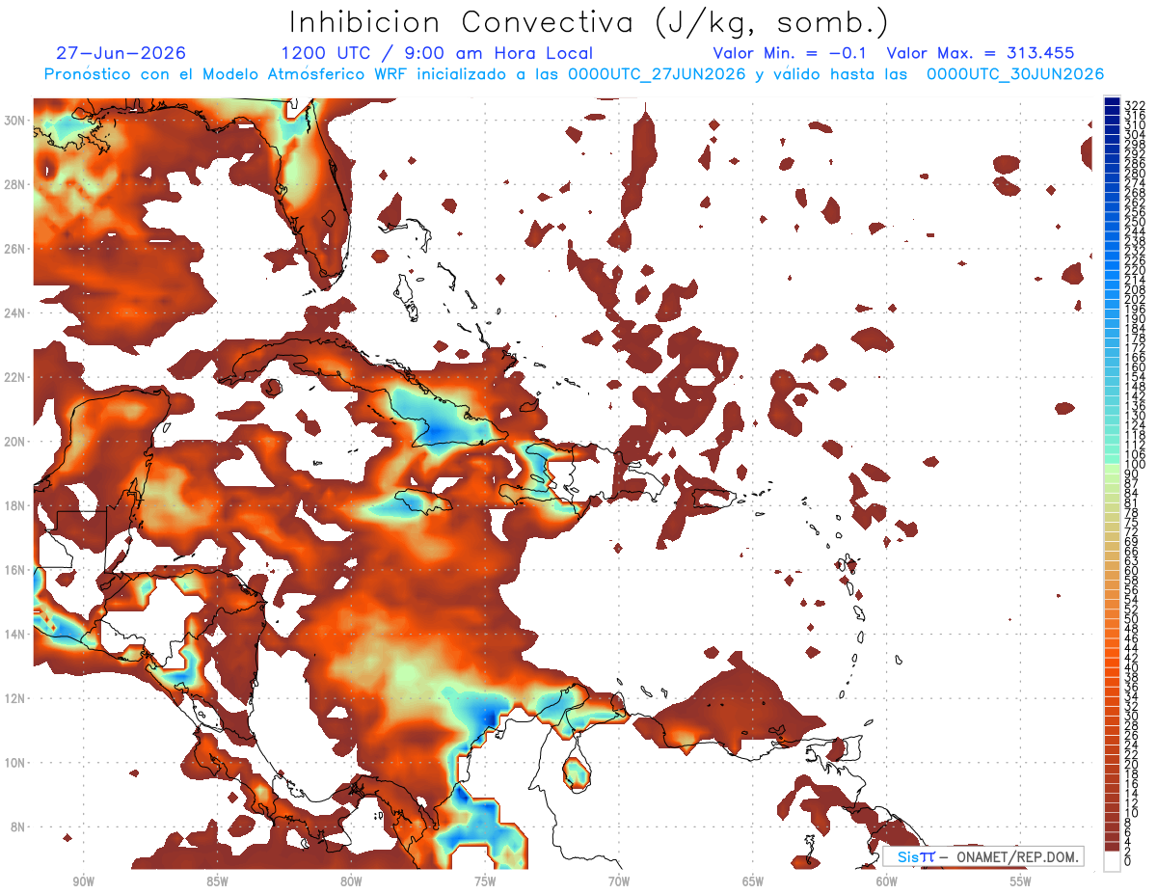This screenshot has height=894, width=1157.
Task: Click the 75W longitude label
Action: tap(485, 881)
